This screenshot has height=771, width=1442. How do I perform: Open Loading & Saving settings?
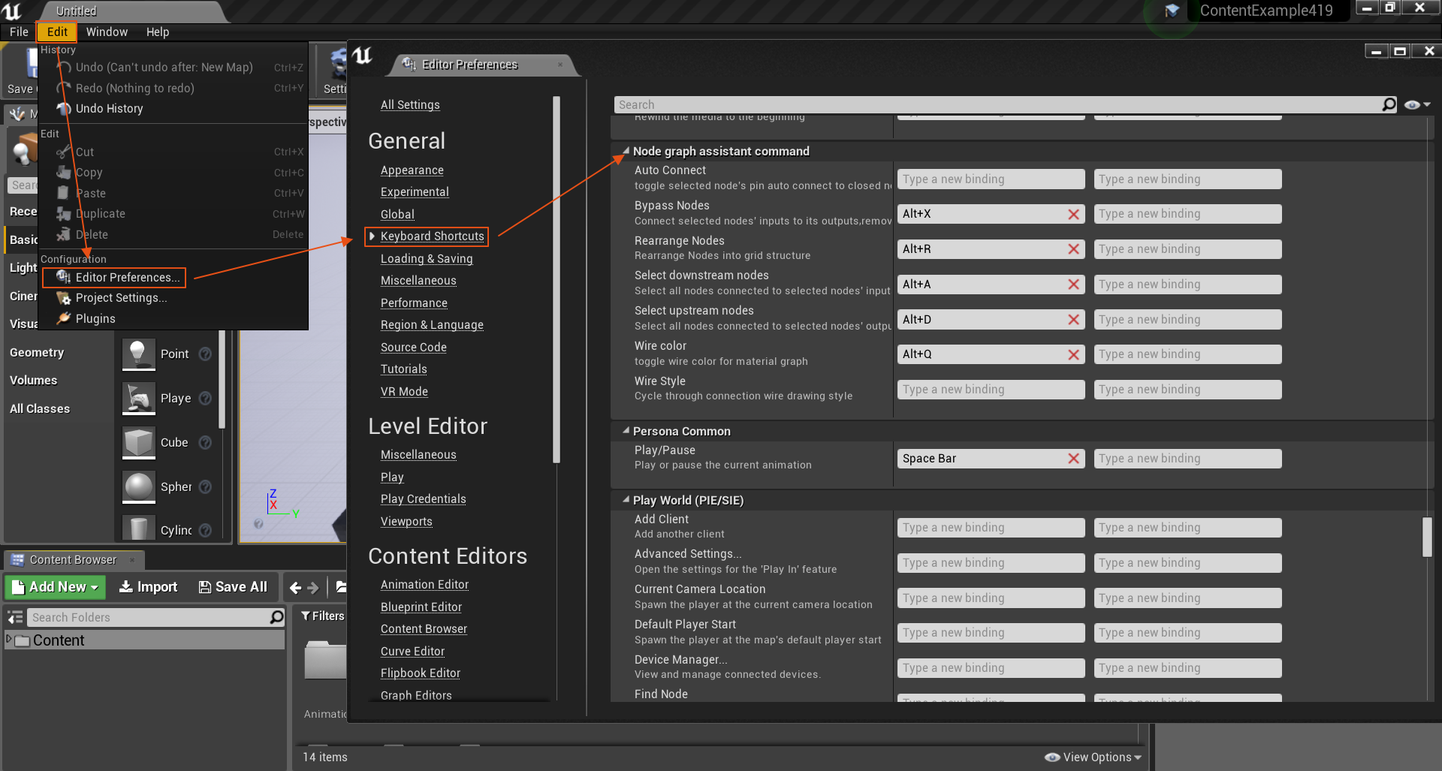[x=427, y=259]
